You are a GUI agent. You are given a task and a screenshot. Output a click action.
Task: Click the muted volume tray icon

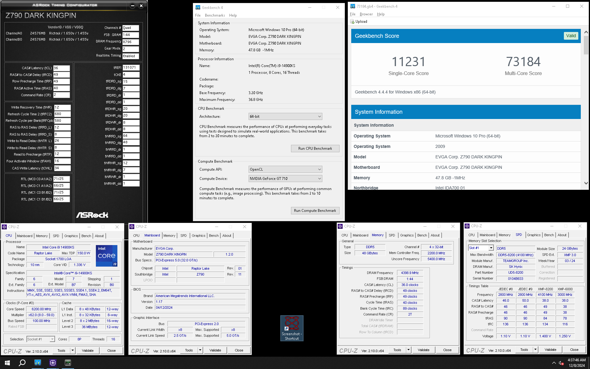pyautogui.click(x=561, y=363)
